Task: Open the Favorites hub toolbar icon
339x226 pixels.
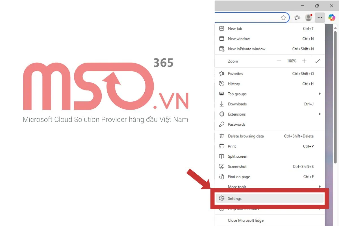Action: pyautogui.click(x=297, y=18)
